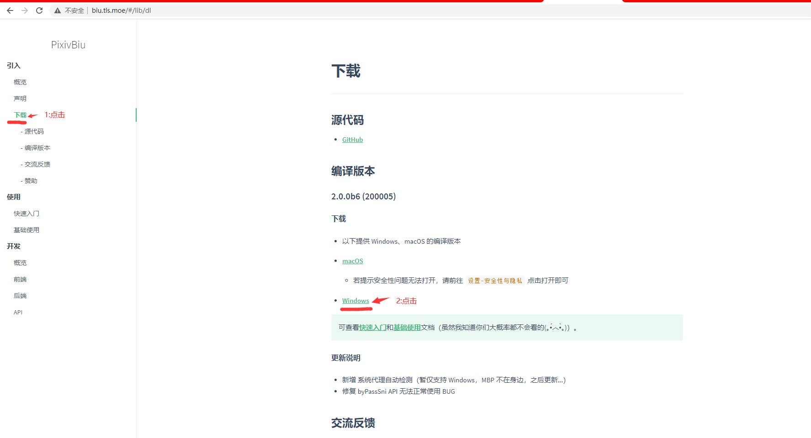811x438 pixels.
Task: Click the browser forward arrow
Action: [x=25, y=10]
